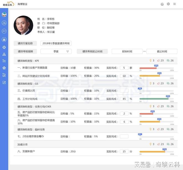This screenshot has width=183, height=170.
Task: Open the target crosshair icon in sidebar
Action: 4,47
